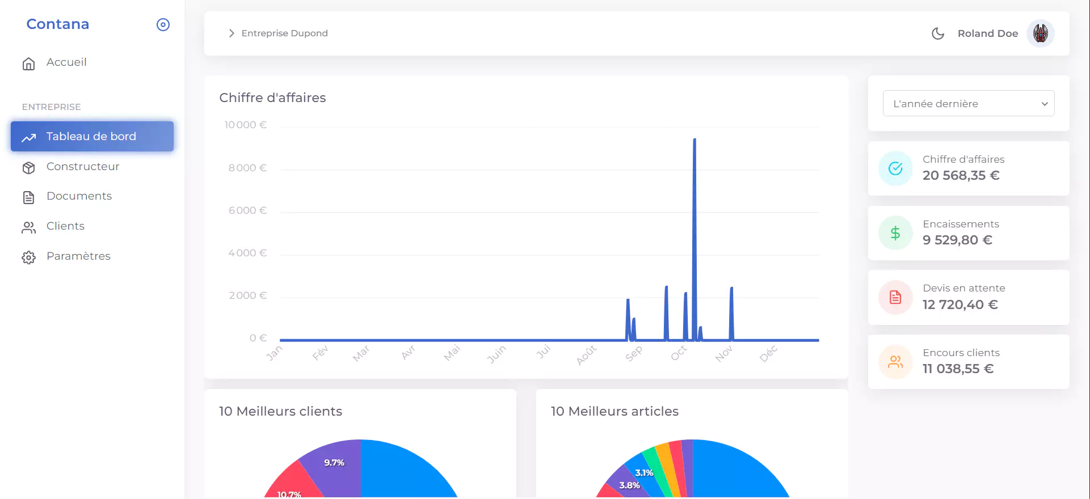This screenshot has width=1090, height=499.
Task: Click the Accueil home icon
Action: [x=28, y=64]
